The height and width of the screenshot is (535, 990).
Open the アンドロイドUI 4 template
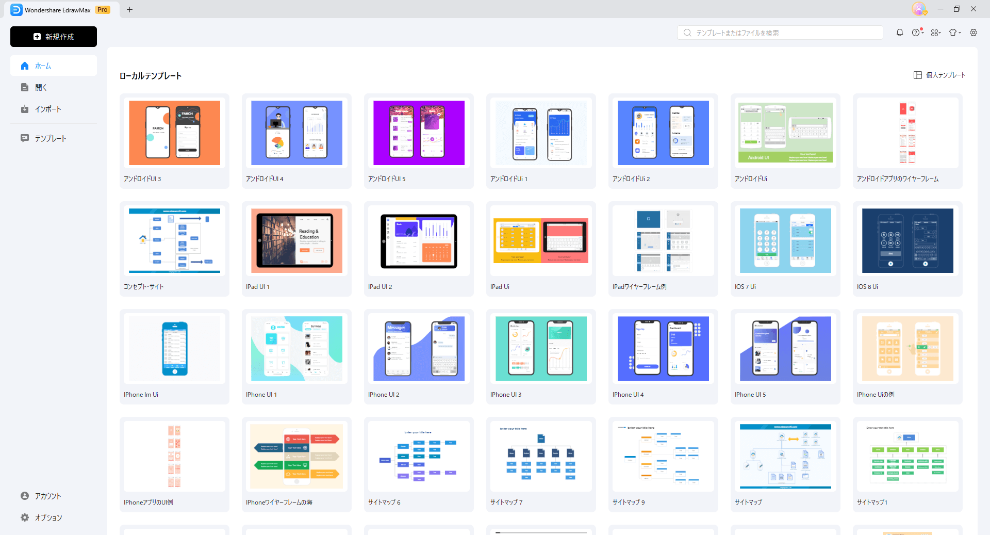[x=296, y=141]
